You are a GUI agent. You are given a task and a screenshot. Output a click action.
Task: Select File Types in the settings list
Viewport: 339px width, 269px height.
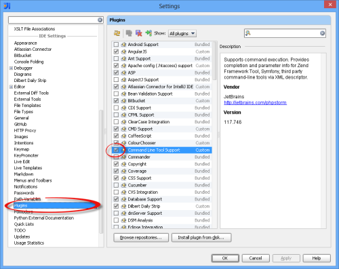coord(24,112)
